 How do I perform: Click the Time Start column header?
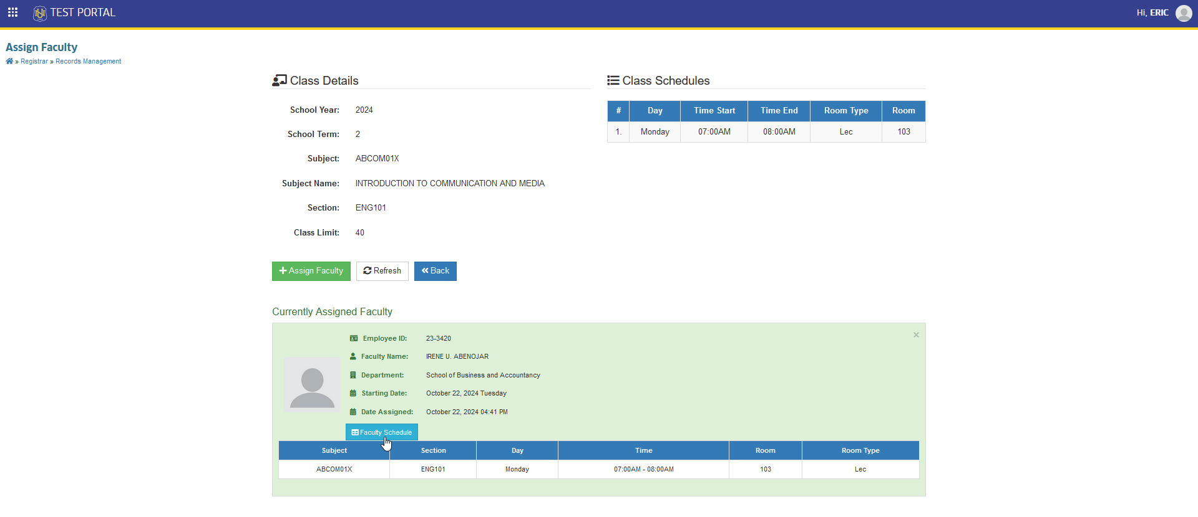pos(714,111)
